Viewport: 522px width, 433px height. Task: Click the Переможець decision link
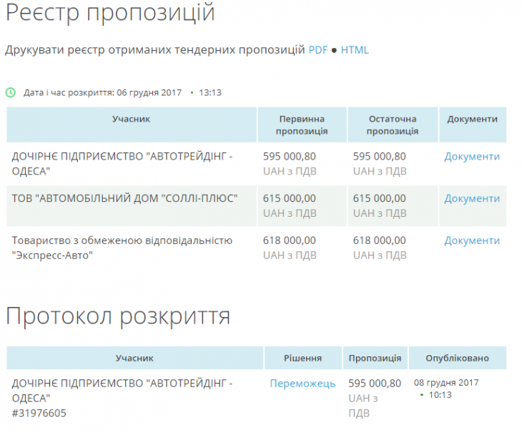coord(302,384)
